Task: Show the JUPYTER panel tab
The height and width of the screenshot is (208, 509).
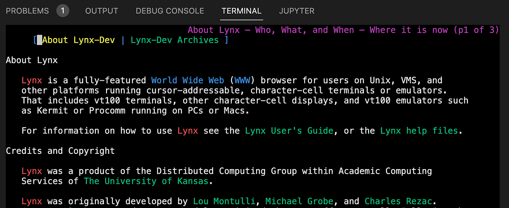Action: tap(297, 11)
